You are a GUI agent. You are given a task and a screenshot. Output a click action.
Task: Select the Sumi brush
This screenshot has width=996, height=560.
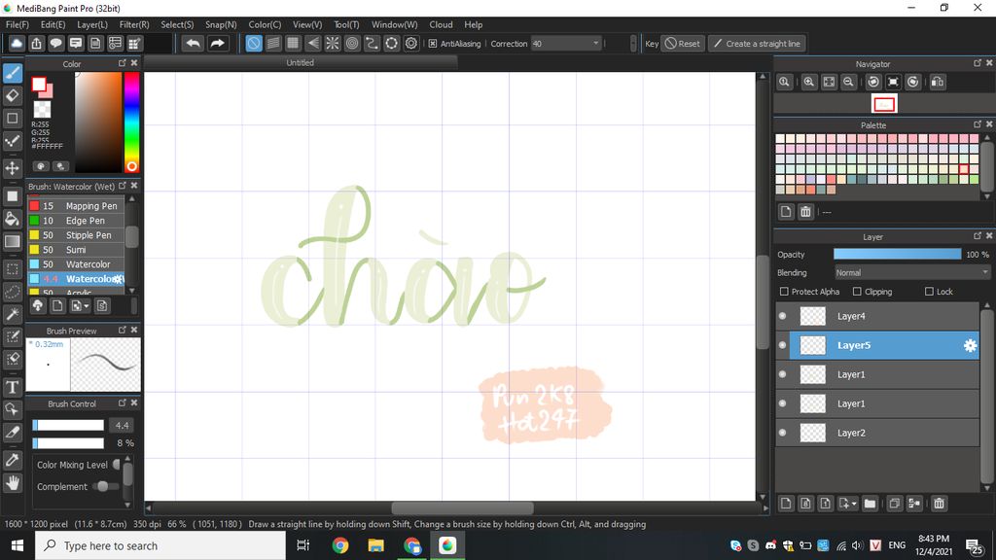(76, 250)
